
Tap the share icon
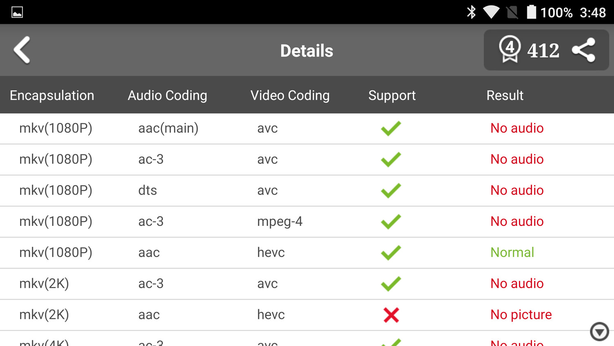[584, 50]
